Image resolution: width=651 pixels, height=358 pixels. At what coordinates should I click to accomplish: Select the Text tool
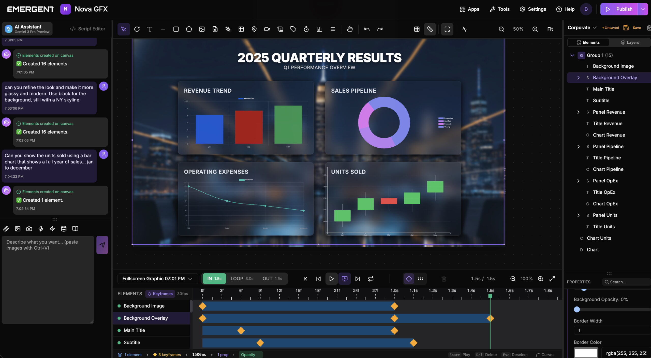(150, 29)
